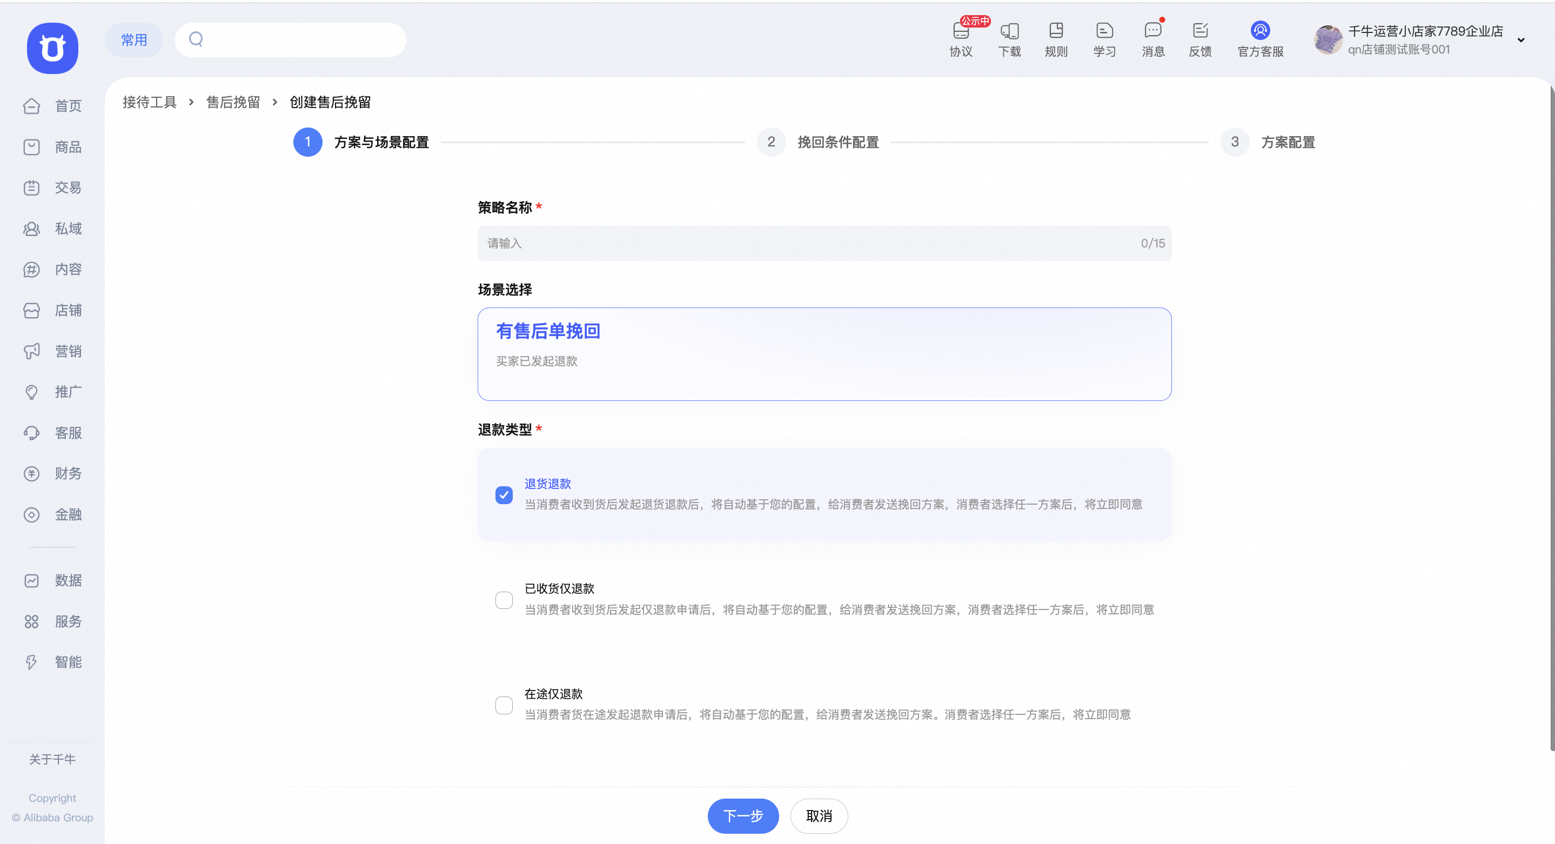This screenshot has height=844, width=1555.
Task: Open the 规则 rules icon
Action: click(x=1056, y=39)
